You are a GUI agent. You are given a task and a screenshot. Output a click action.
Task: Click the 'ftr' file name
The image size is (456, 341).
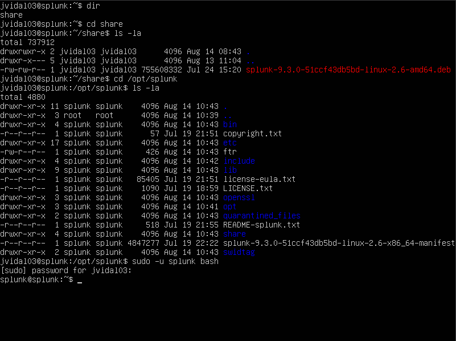pos(230,152)
